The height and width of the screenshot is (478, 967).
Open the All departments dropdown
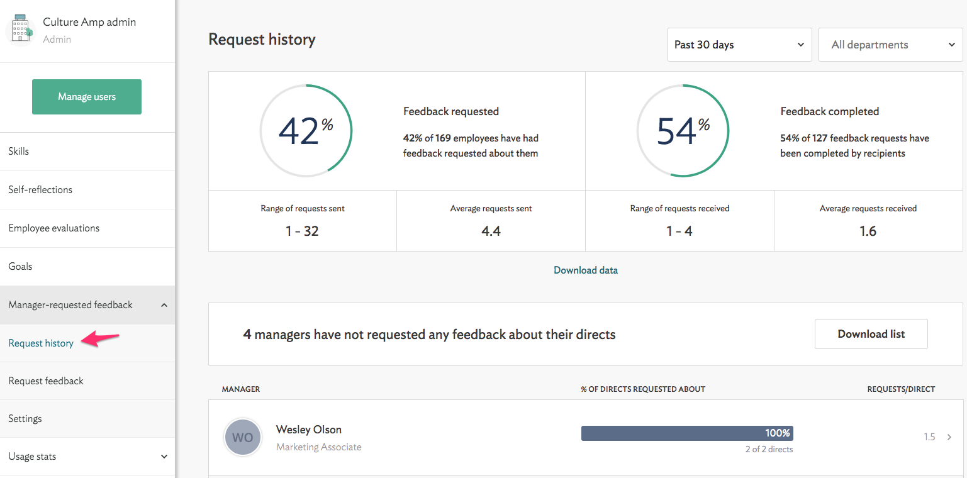point(890,45)
